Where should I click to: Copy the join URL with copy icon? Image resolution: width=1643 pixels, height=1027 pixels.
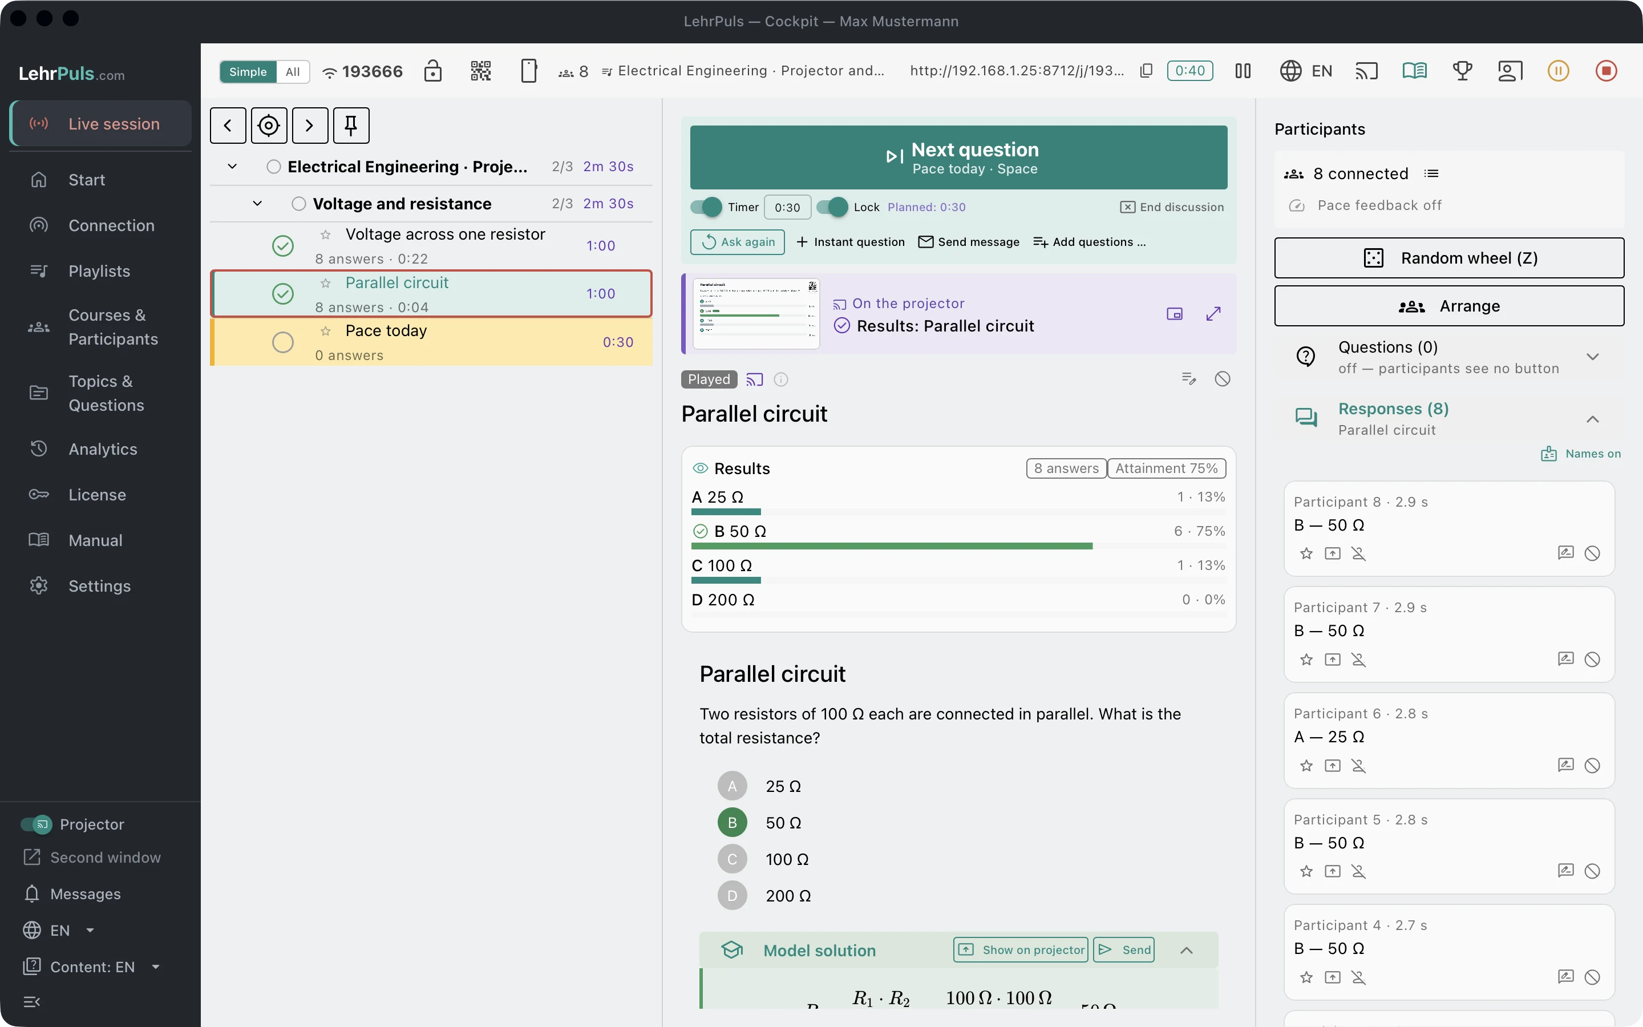click(x=1146, y=71)
